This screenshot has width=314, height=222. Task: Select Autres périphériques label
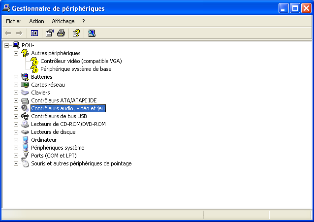tap(56, 53)
